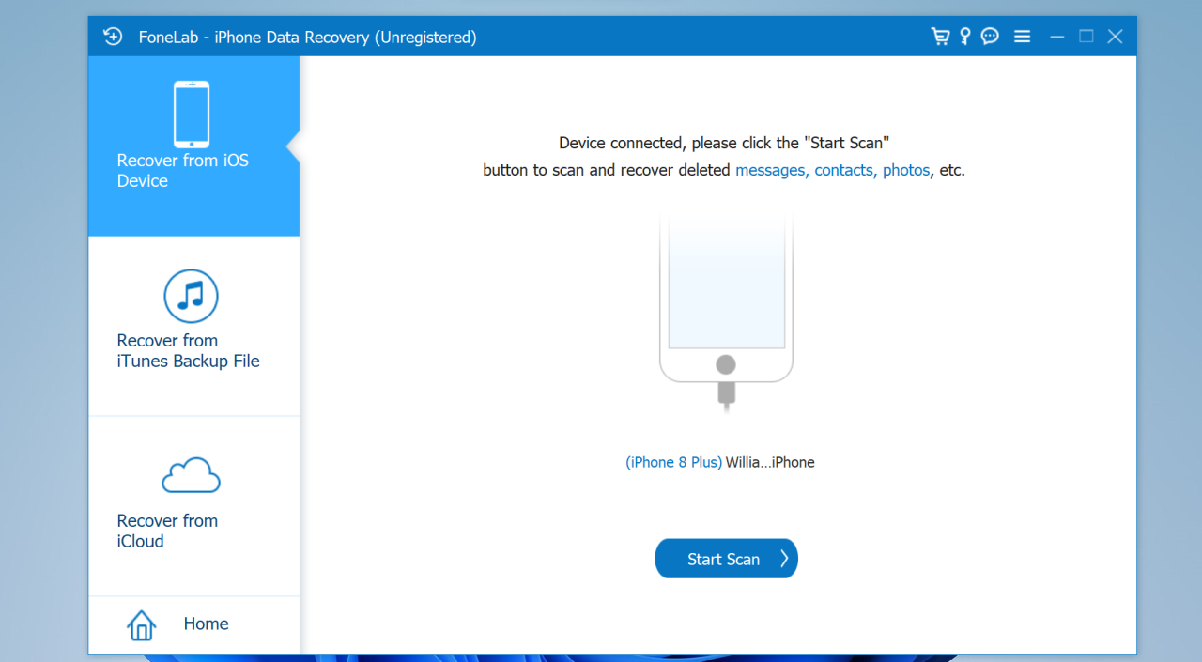This screenshot has width=1202, height=662.
Task: Click the (iPhone 8 Plus) device label
Action: pos(673,462)
